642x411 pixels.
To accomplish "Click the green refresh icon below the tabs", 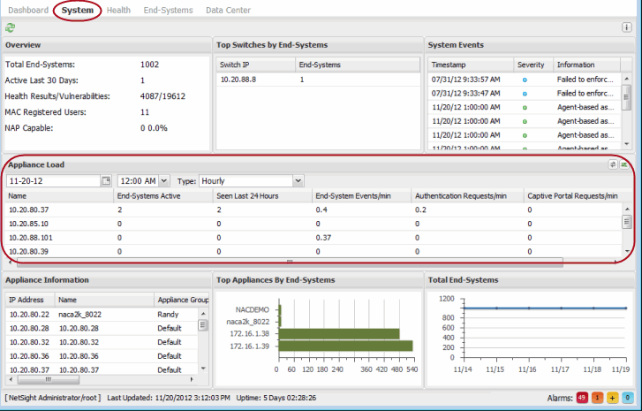I will click(10, 27).
